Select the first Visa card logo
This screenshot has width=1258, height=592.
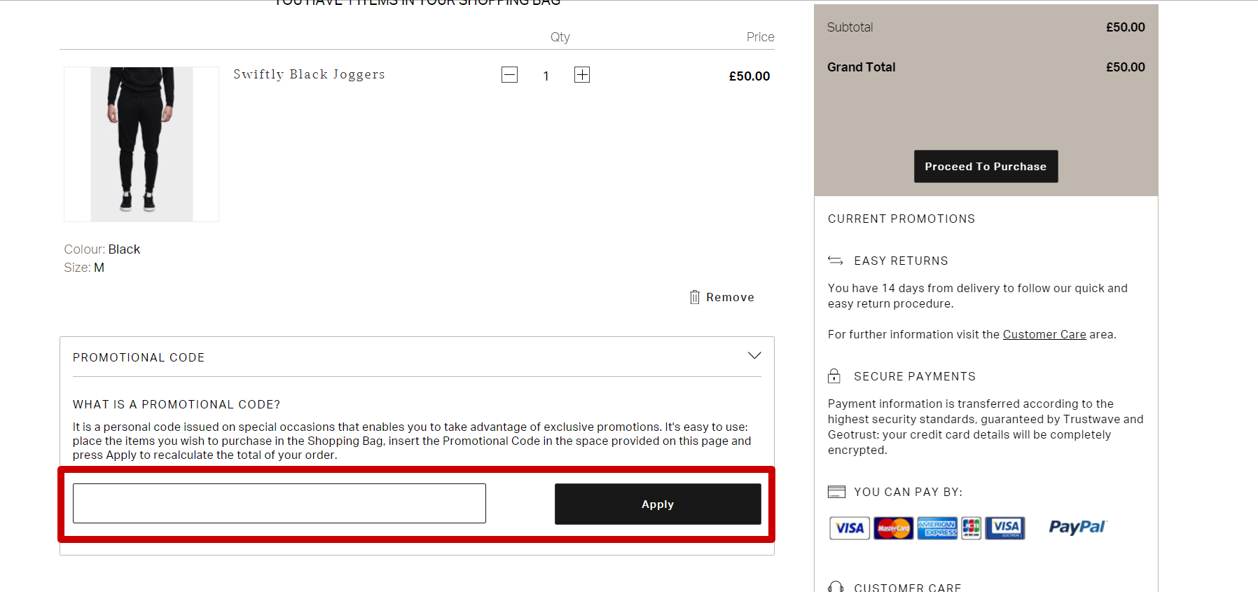(849, 528)
